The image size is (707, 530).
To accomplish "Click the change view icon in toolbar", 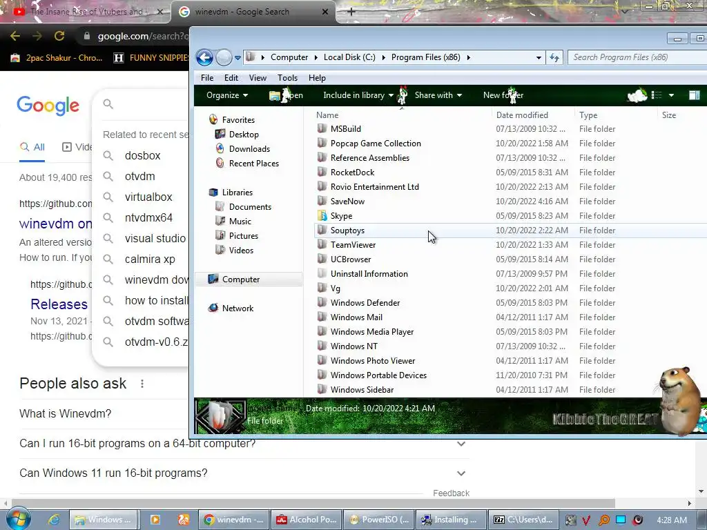I will pyautogui.click(x=657, y=95).
